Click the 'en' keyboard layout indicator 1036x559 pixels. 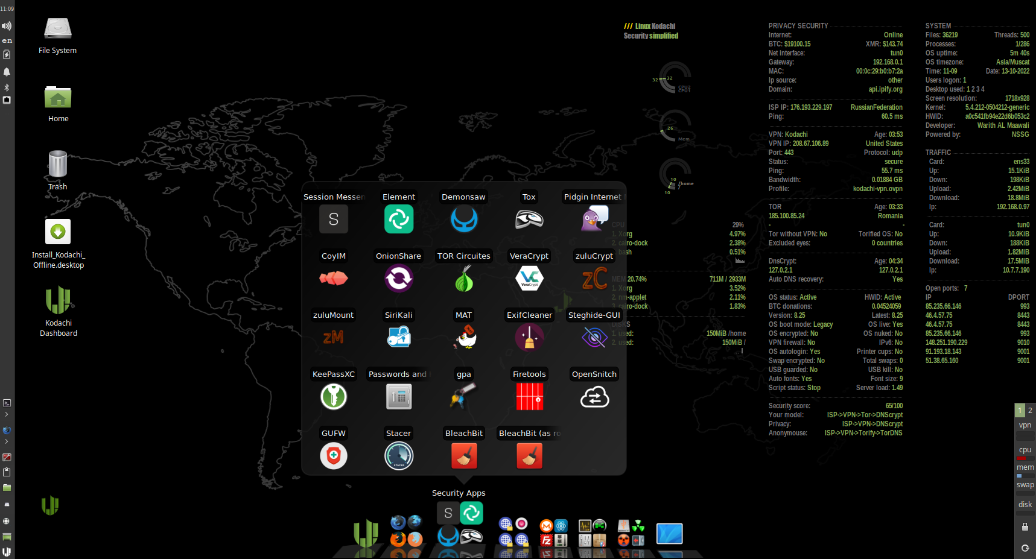point(7,40)
